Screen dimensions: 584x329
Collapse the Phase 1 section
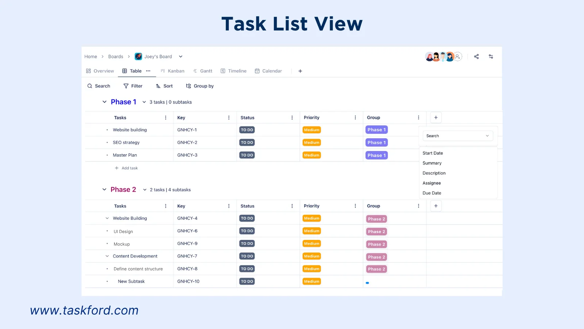[105, 102]
